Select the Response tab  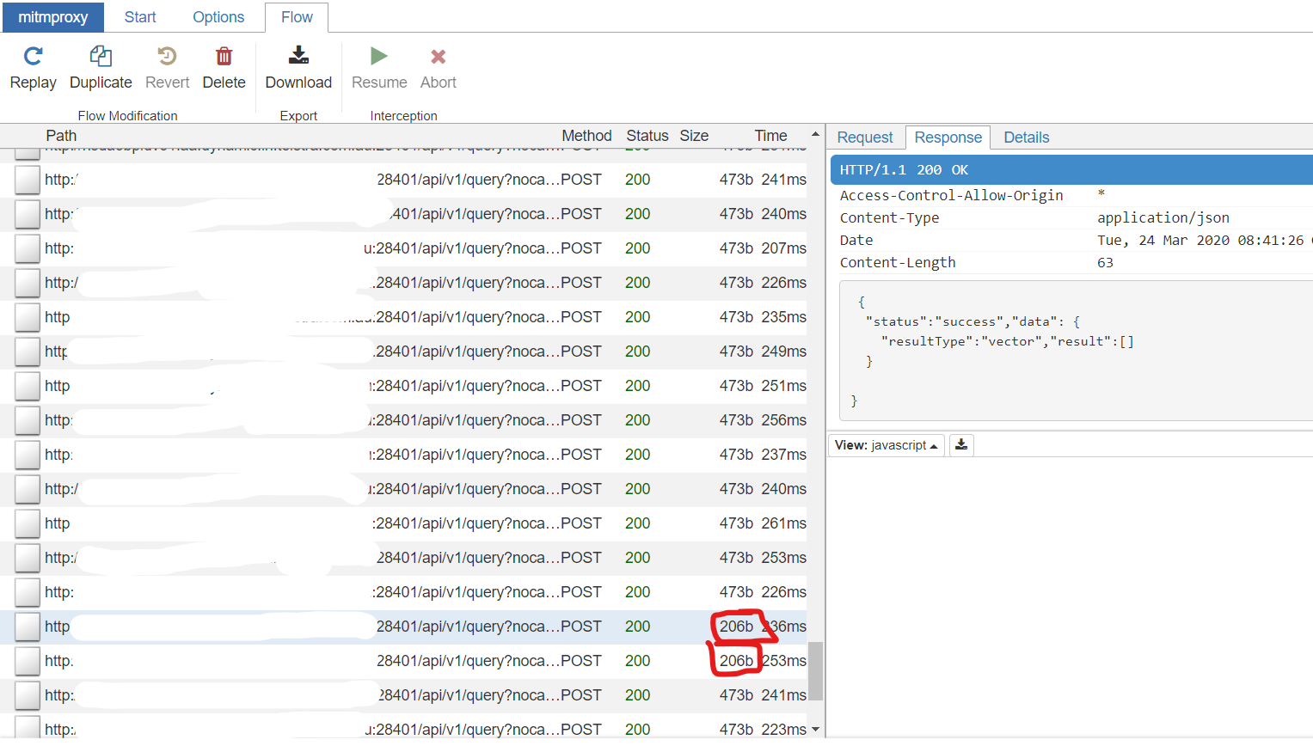[x=948, y=138]
